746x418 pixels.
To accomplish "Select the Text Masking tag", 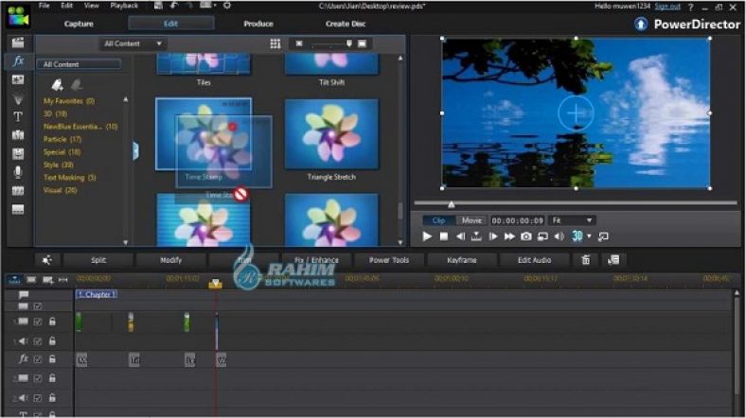I will pyautogui.click(x=69, y=177).
